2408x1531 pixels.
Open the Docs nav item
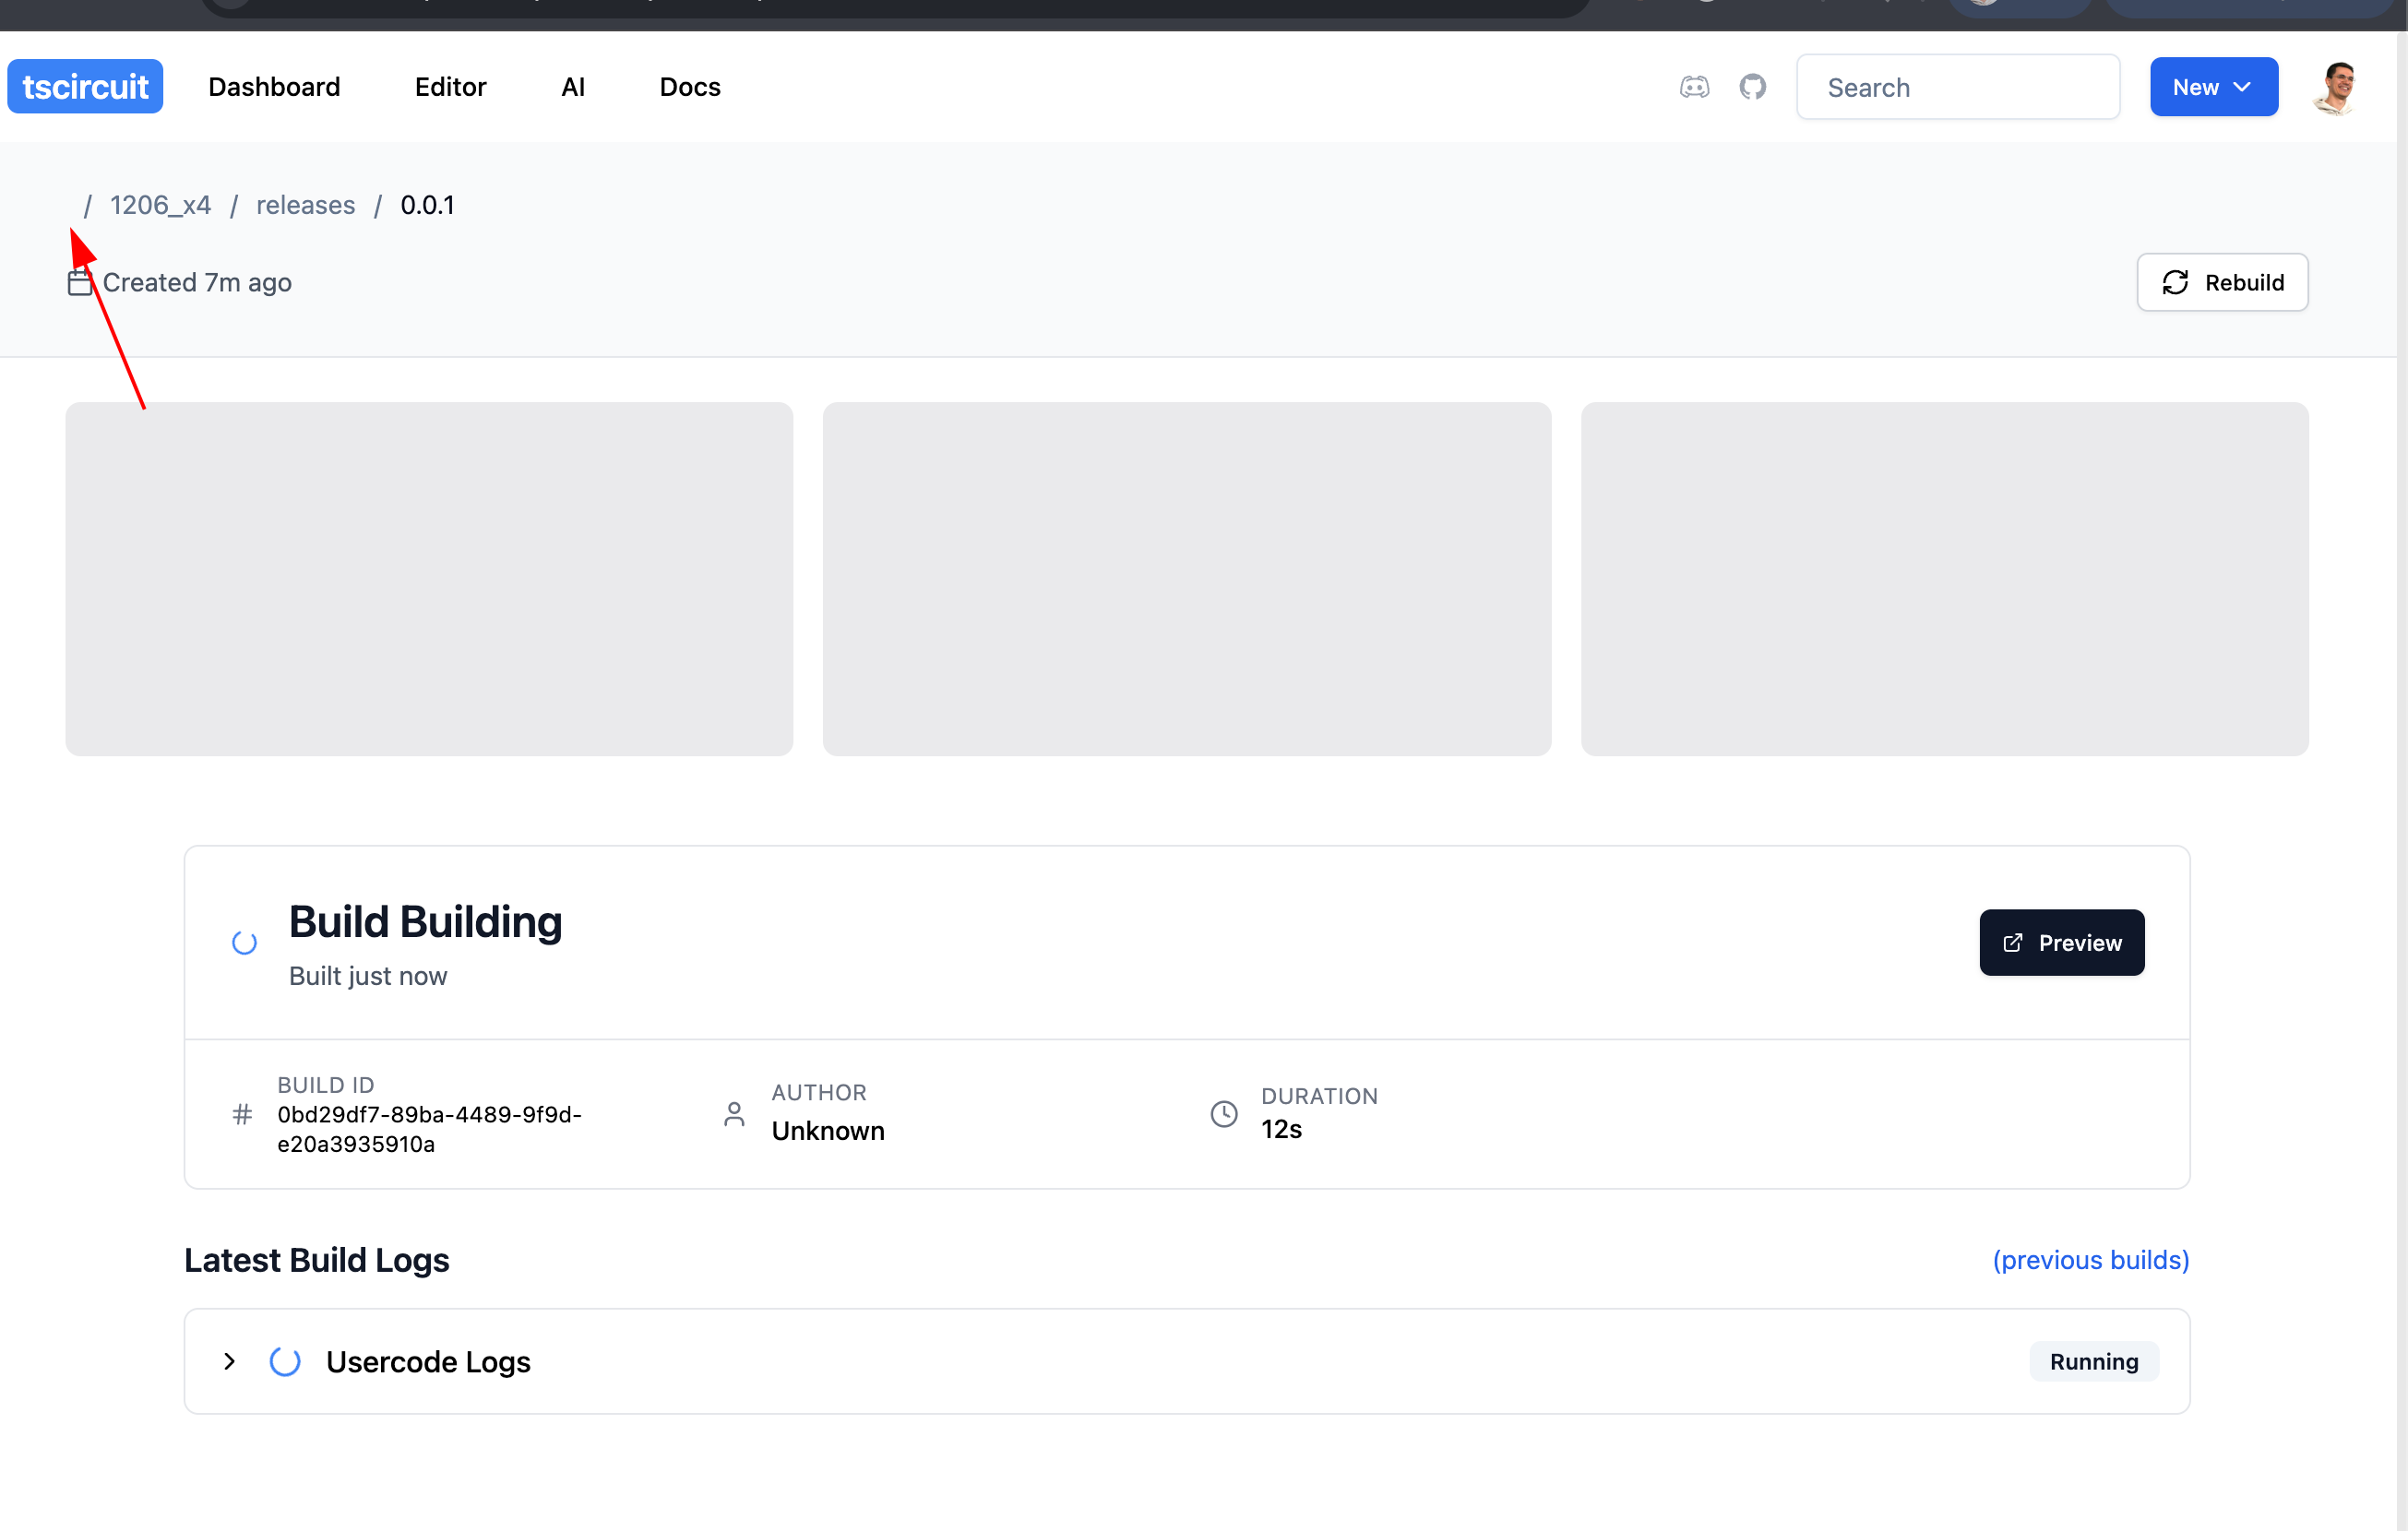tap(689, 87)
